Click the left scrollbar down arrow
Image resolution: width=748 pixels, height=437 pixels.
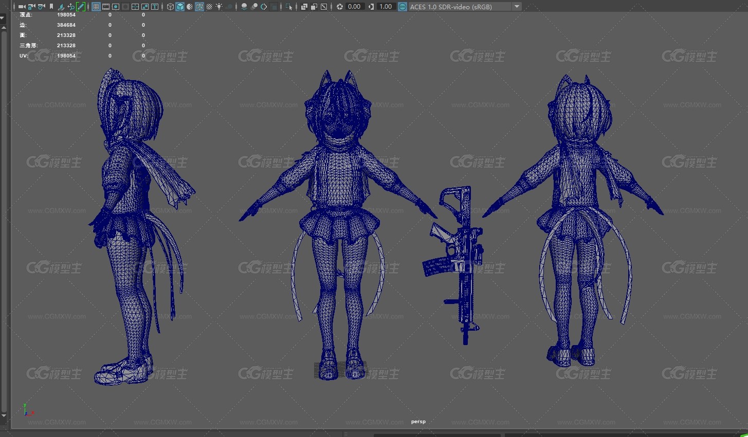4,415
